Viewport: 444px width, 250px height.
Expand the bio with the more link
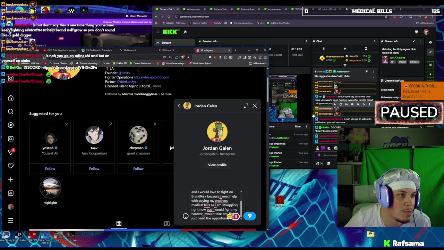coord(157,86)
